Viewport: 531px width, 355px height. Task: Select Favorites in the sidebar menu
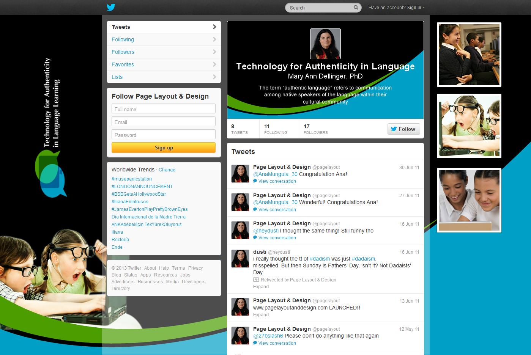coord(123,64)
